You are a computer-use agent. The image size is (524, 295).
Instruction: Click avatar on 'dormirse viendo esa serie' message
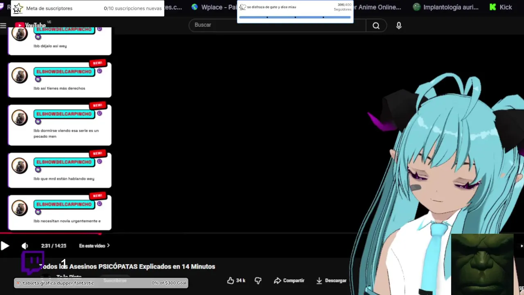(19, 118)
